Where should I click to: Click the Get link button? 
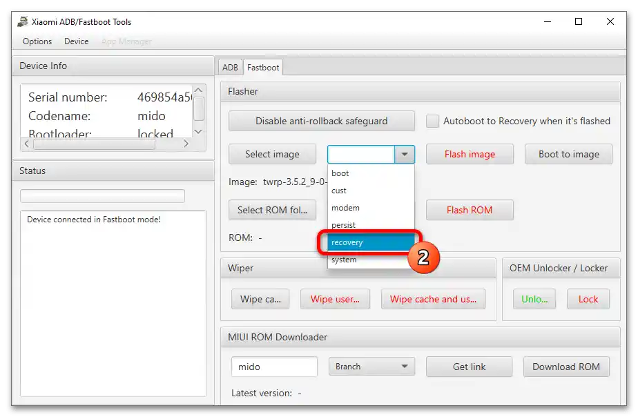[x=469, y=367]
